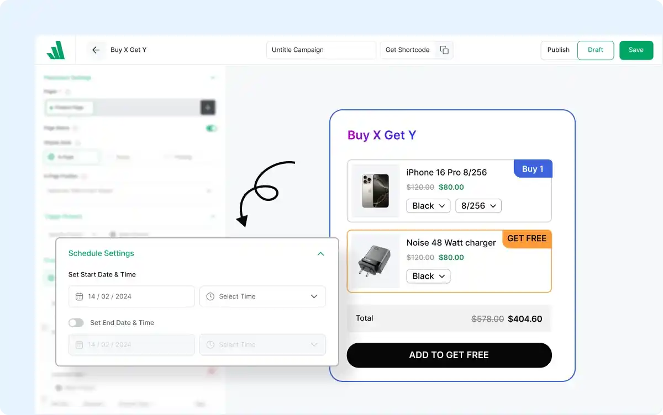Click calendar icon in end date field
The height and width of the screenshot is (415, 663).
[x=79, y=344]
